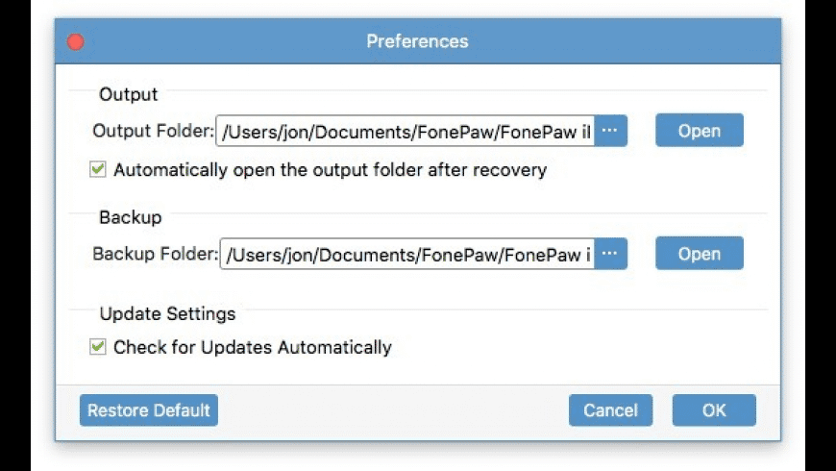
Task: Close the Preferences window with red button
Action: (x=74, y=41)
